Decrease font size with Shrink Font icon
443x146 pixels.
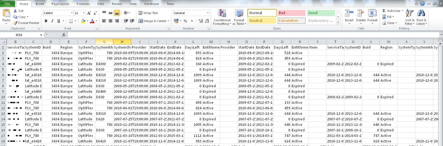click(x=95, y=13)
